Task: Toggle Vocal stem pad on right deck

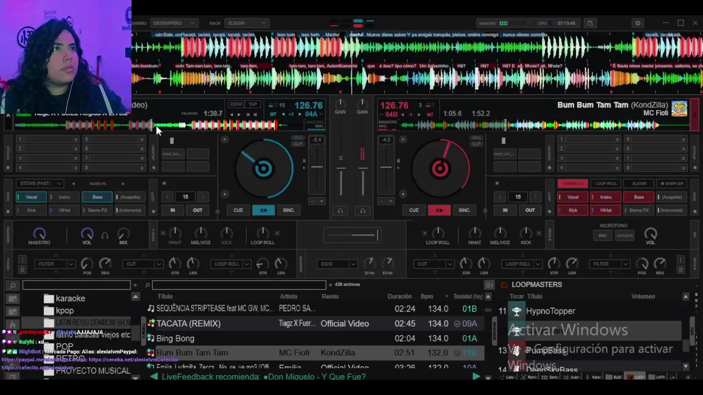Action: (x=573, y=197)
